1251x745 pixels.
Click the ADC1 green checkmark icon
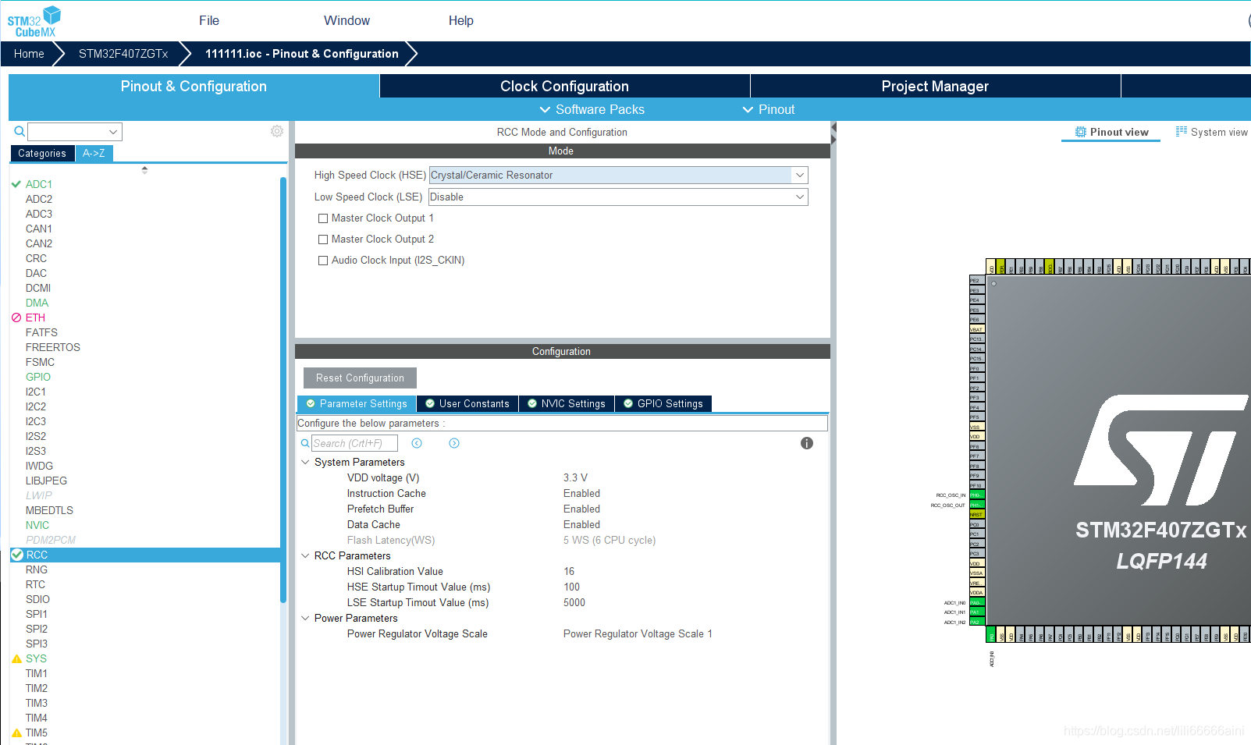tap(16, 184)
